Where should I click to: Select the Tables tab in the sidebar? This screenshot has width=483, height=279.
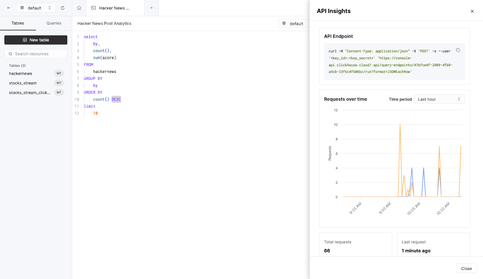pyautogui.click(x=18, y=23)
